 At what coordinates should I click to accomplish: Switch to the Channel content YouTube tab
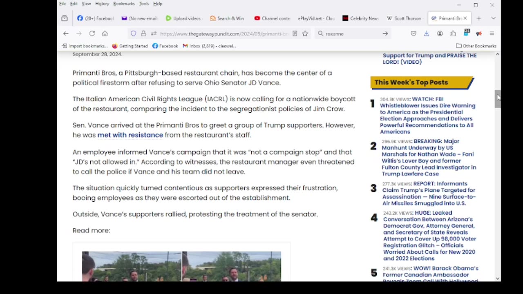272,18
